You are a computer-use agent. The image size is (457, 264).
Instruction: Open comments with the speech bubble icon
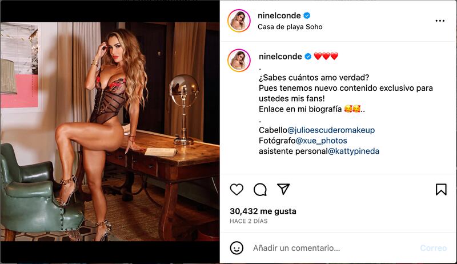(260, 190)
